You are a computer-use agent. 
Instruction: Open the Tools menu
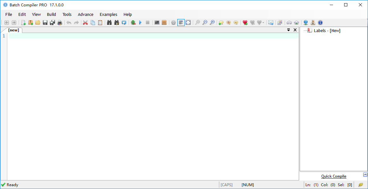tap(67, 15)
